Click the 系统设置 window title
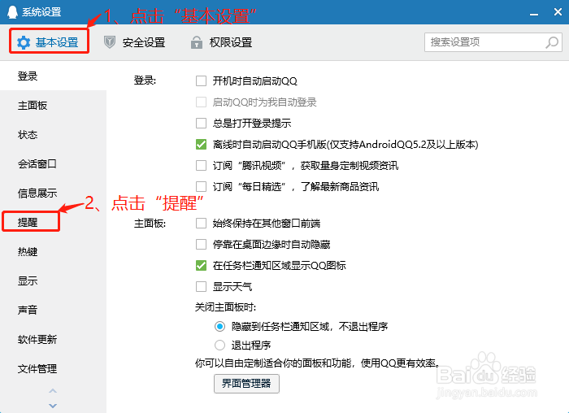569x413 pixels. [41, 12]
